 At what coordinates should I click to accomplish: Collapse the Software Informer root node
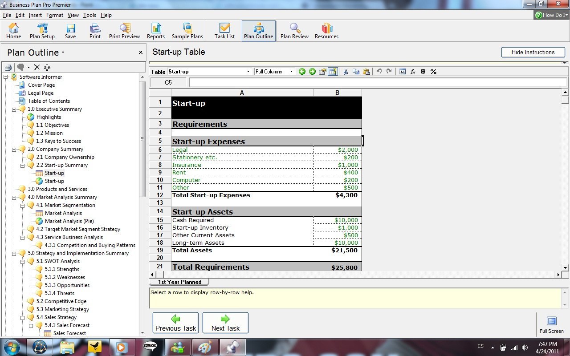6,77
